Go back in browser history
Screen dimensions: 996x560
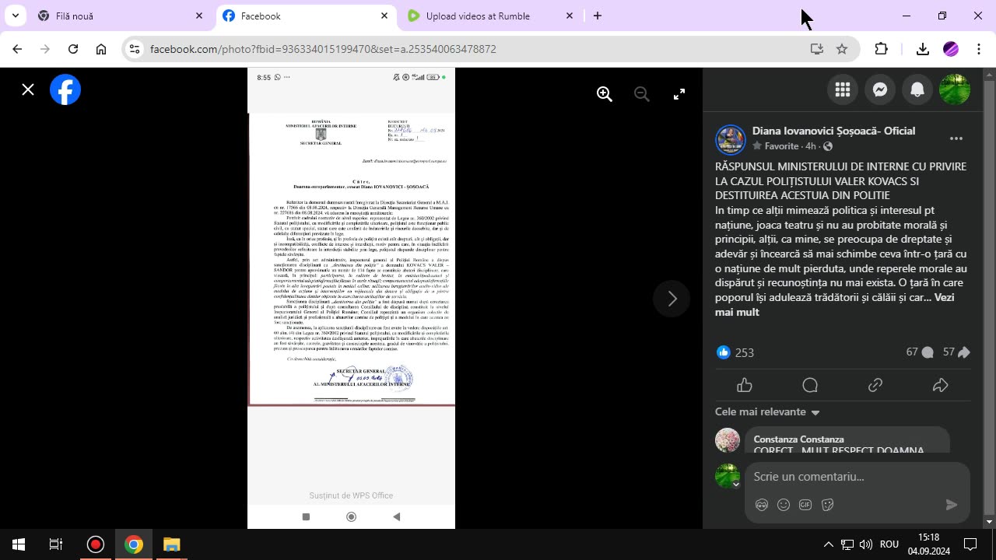point(17,49)
